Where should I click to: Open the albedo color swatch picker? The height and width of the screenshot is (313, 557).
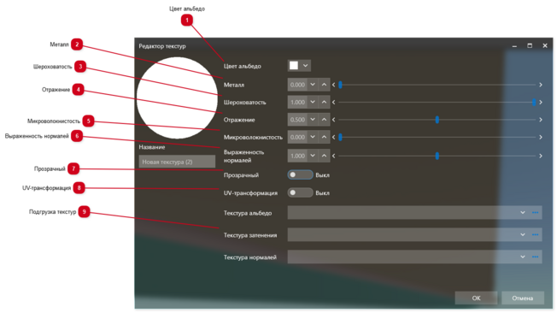pyautogui.click(x=294, y=66)
